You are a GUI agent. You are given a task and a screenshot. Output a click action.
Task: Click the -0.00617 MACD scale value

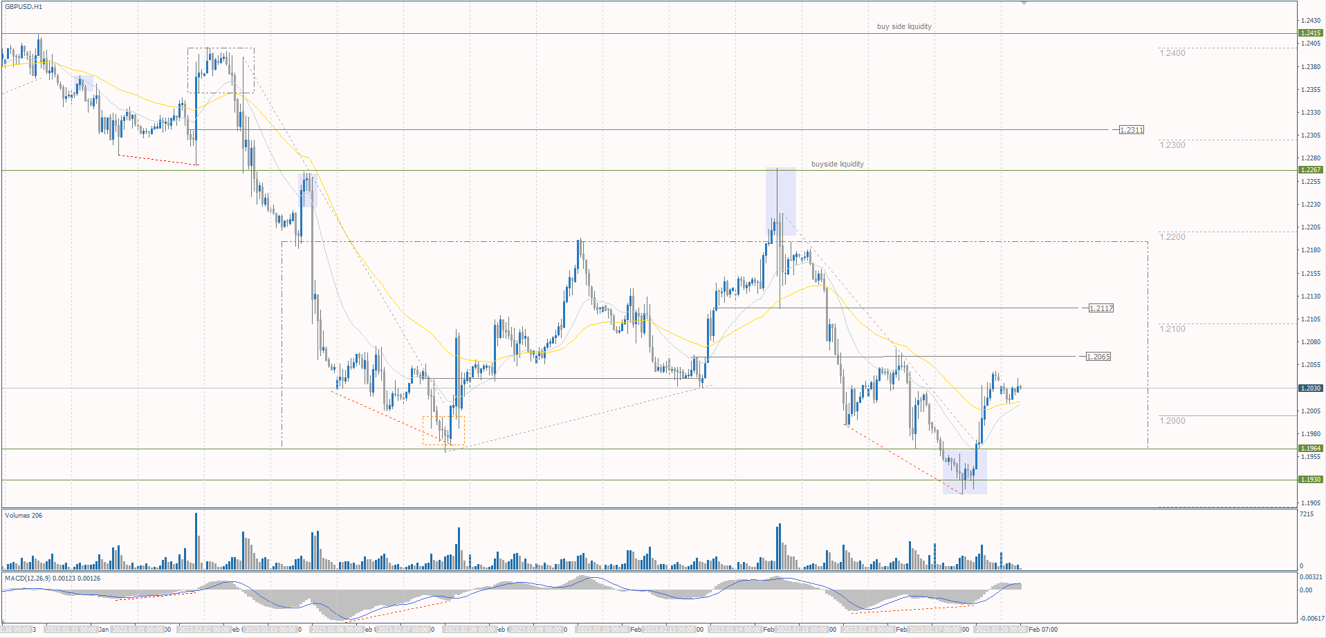pos(1311,619)
